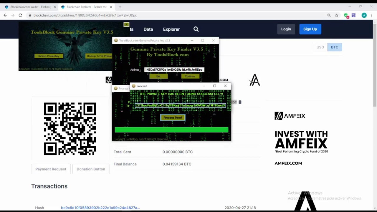The image size is (377, 212).
Task: Switch currency display to BTC
Action: (x=335, y=47)
